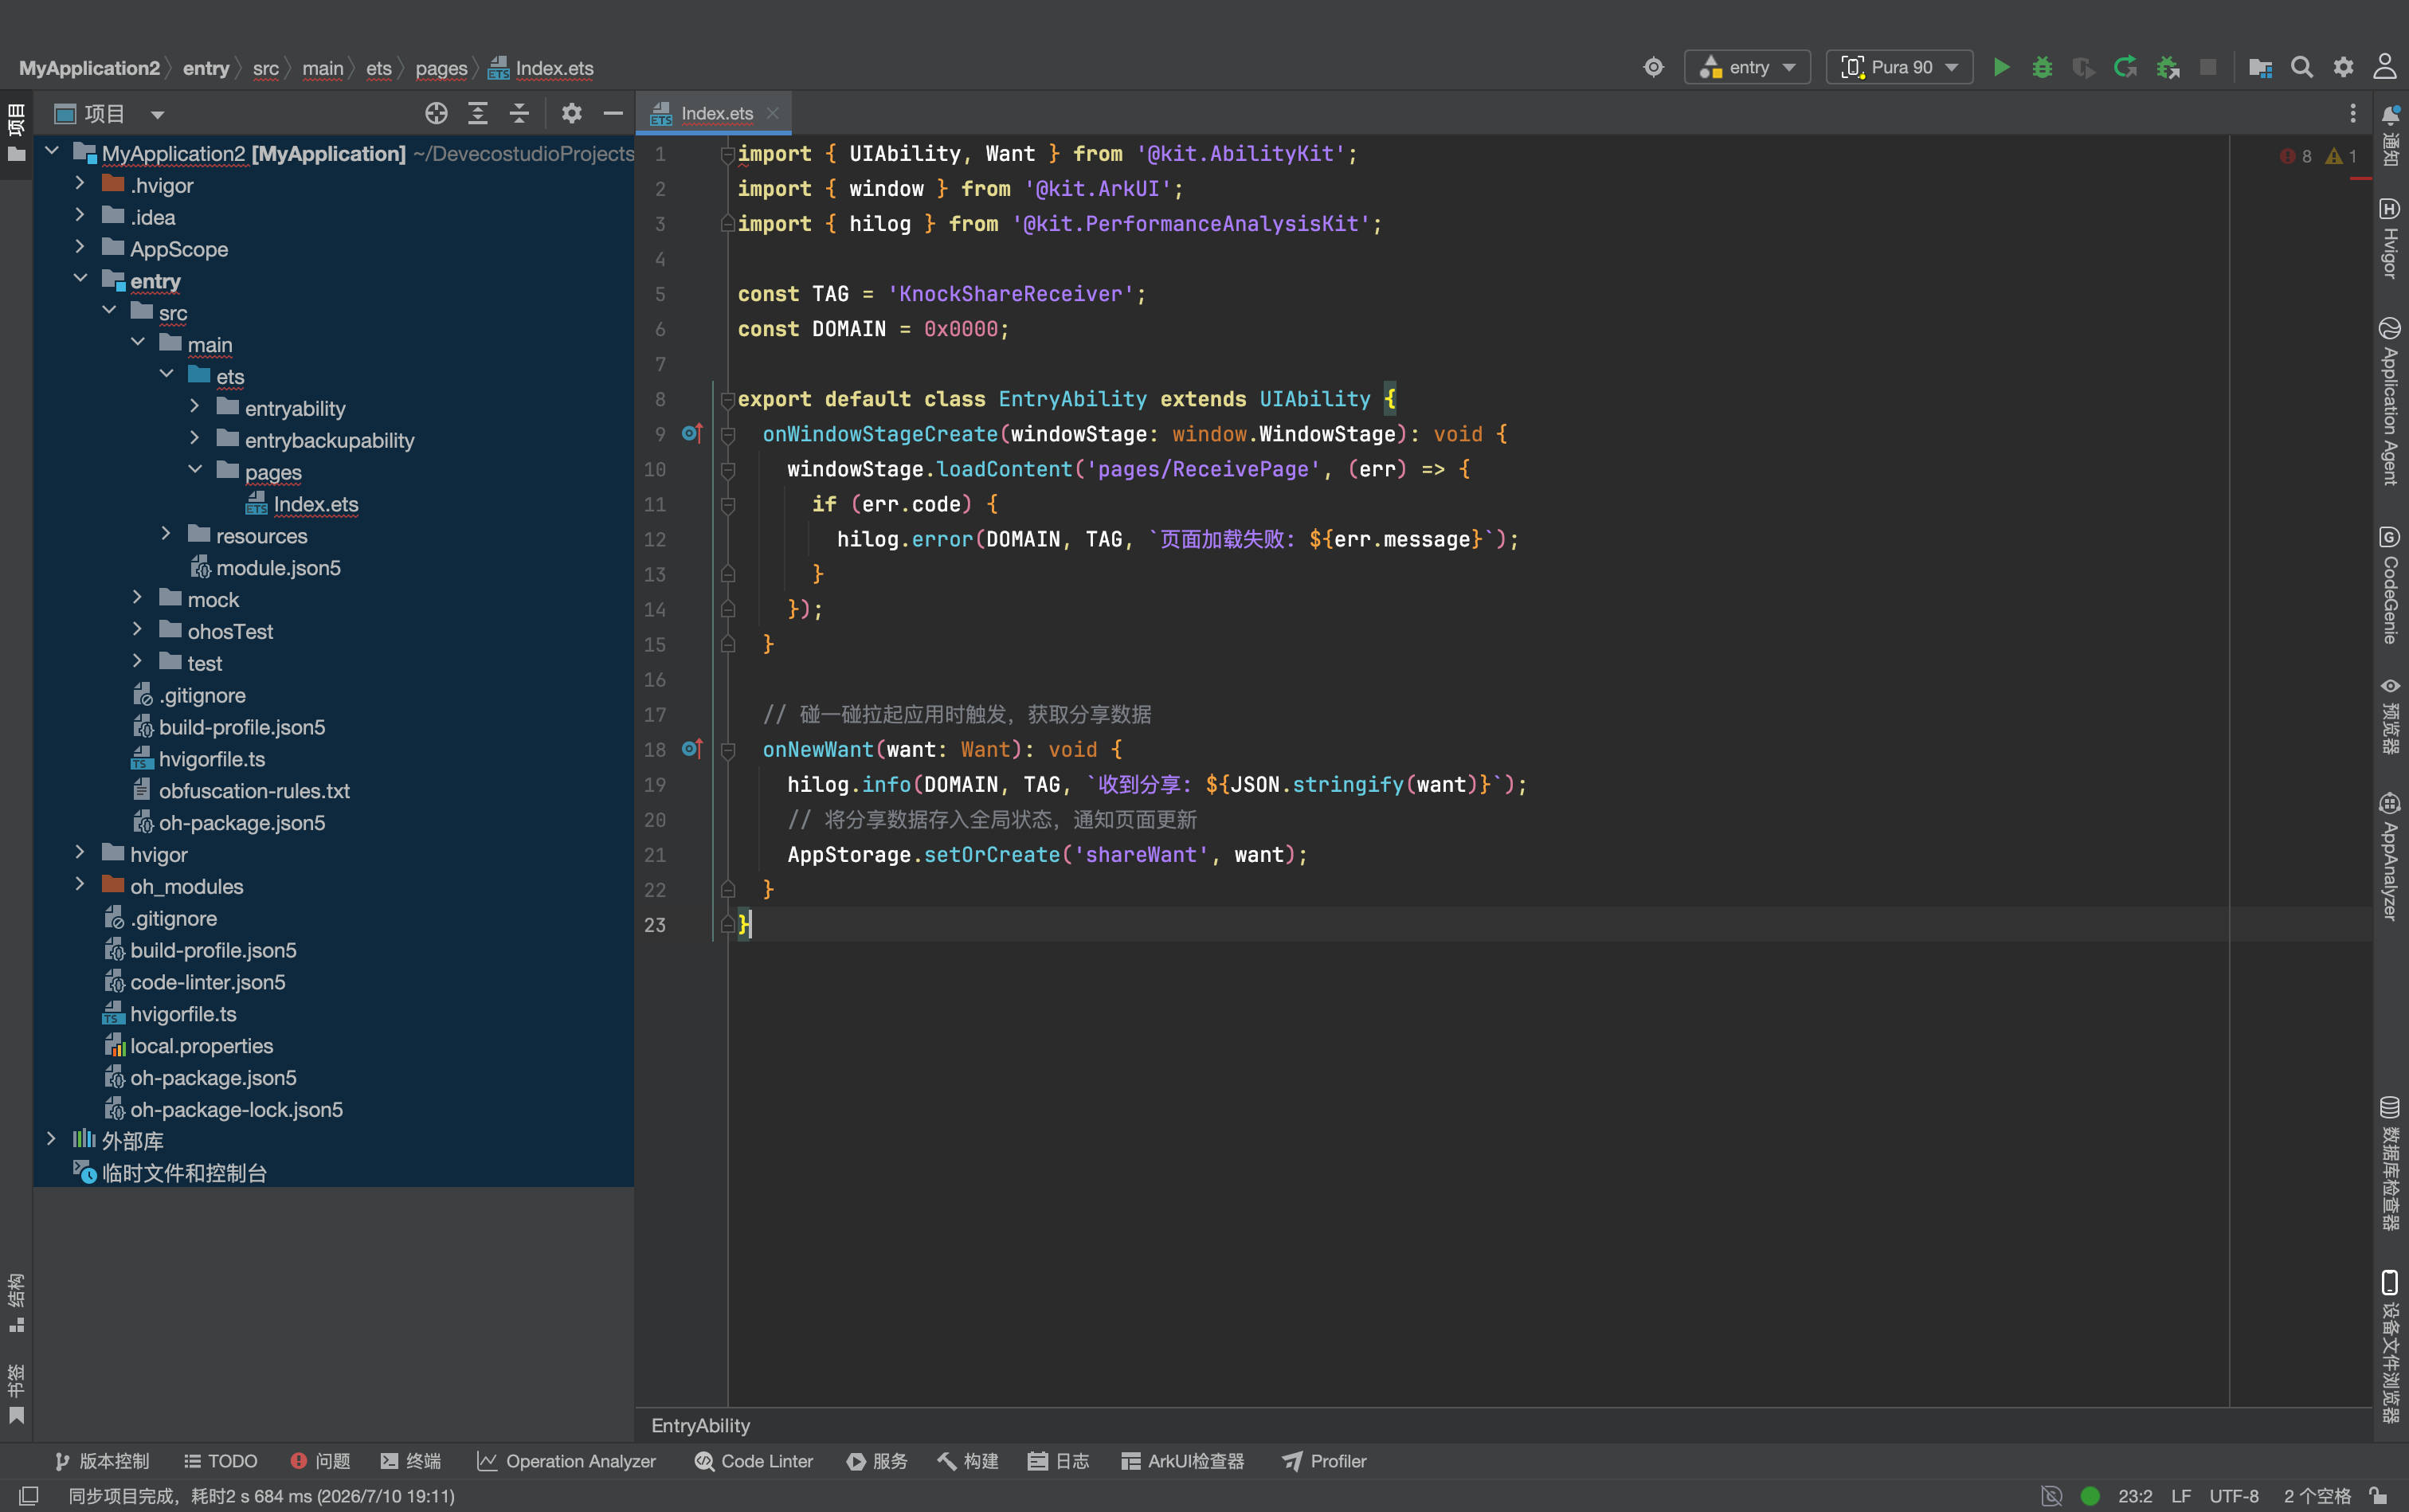The image size is (2409, 1512).
Task: Toggle the Project tool window side tab
Action: coord(16,134)
